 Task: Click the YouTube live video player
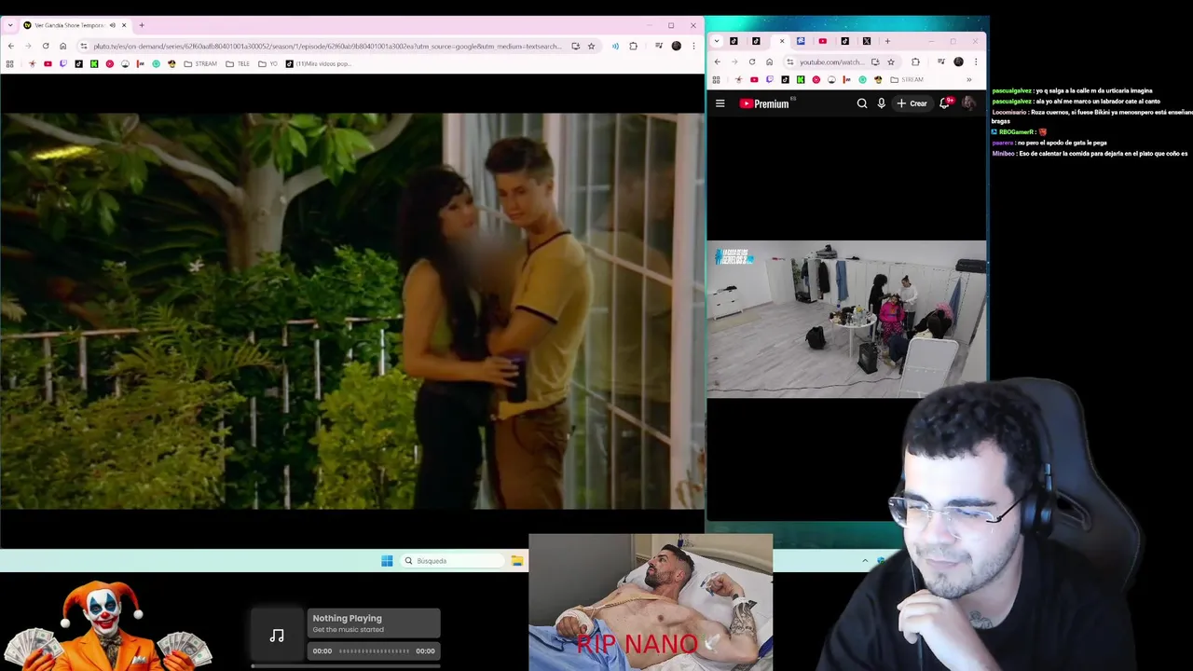tap(846, 319)
